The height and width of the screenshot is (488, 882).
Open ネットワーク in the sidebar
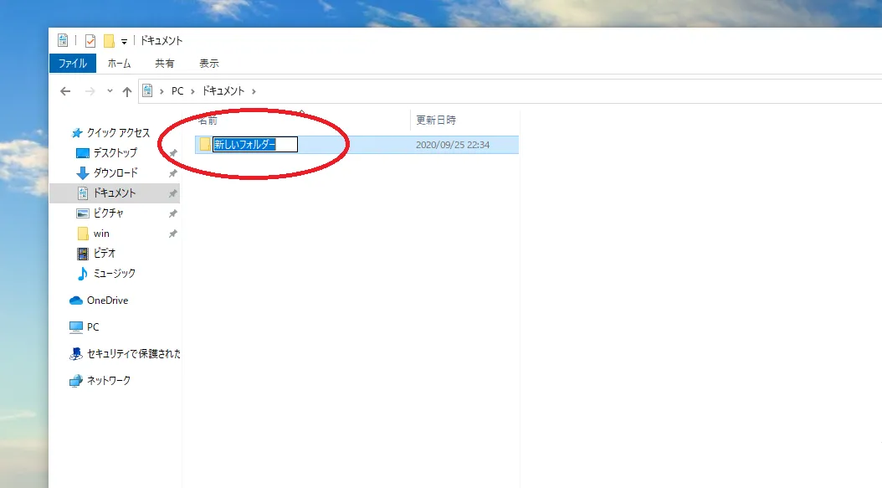tap(109, 380)
